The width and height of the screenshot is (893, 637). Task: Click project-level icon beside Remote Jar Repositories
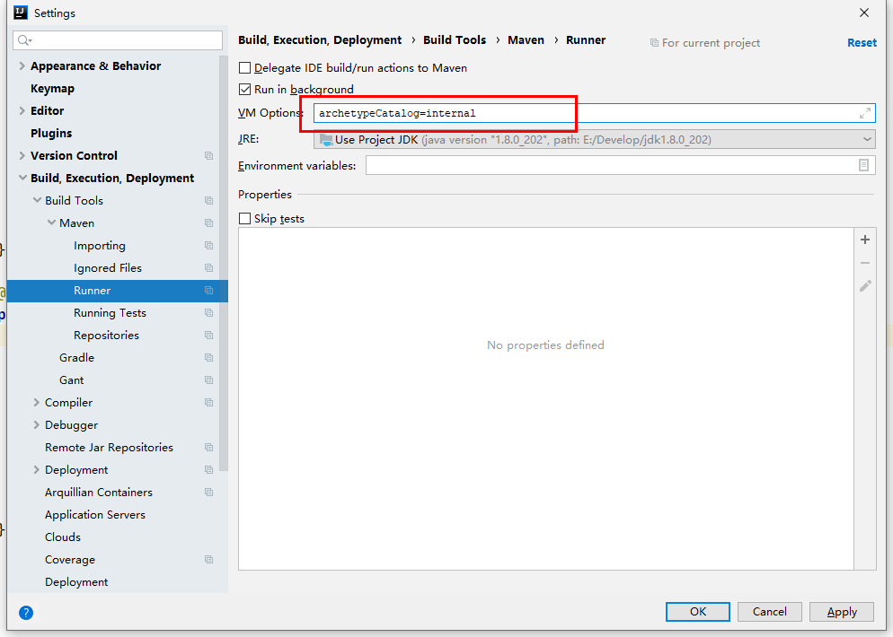(x=209, y=448)
